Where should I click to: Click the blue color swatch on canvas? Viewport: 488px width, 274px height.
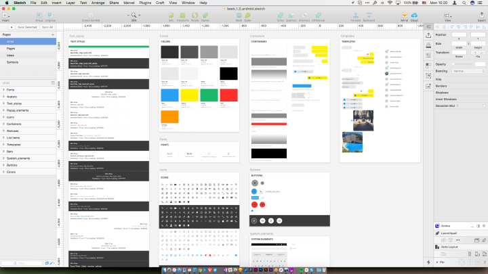169,95
